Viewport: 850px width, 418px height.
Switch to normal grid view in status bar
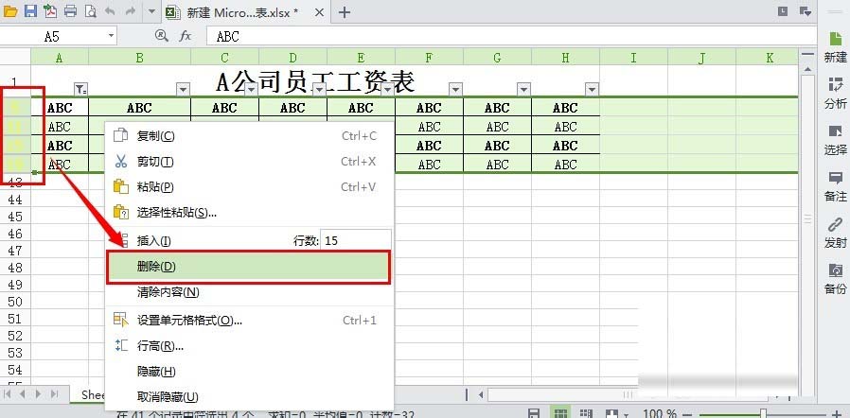[x=560, y=413]
